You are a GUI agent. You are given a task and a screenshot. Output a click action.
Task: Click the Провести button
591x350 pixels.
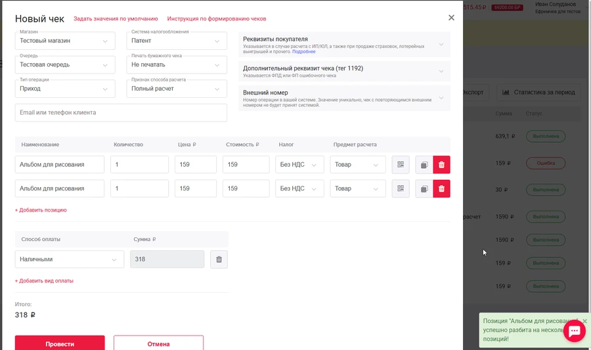pos(60,343)
